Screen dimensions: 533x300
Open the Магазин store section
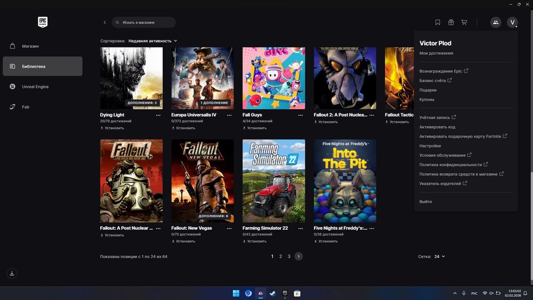pyautogui.click(x=43, y=46)
